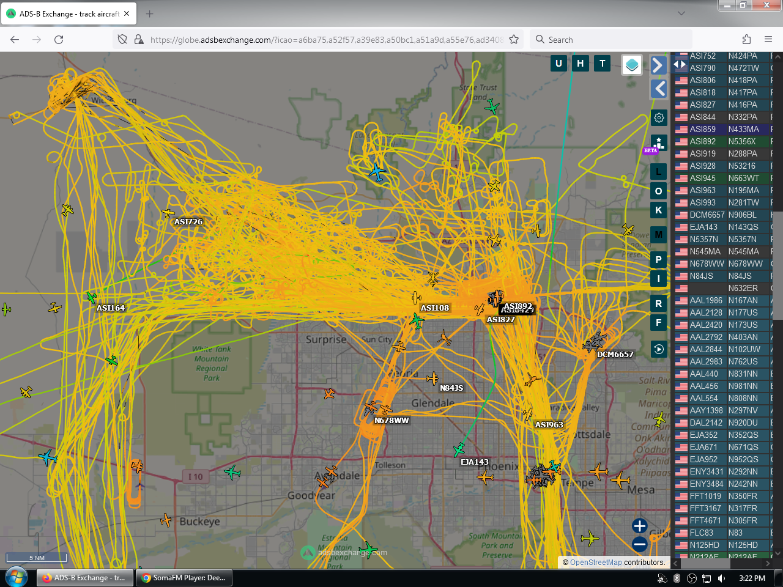
Task: Toggle sidebar width with the split arrows icon
Action: click(680, 64)
